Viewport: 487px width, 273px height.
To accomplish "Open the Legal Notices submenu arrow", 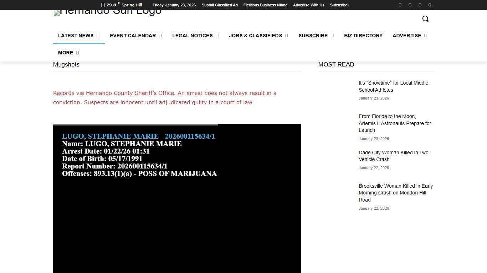I will coord(217,36).
